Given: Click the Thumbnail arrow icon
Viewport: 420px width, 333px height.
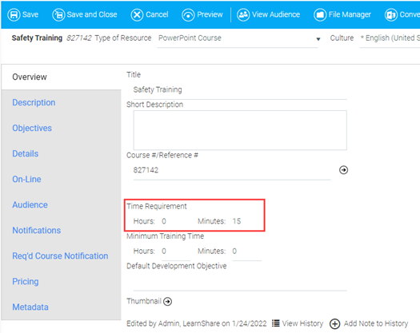Looking at the screenshot, I should coord(168,301).
